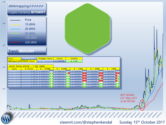Click the 2.00 y-axis label
The width and height of the screenshot is (166, 125).
click(4, 23)
